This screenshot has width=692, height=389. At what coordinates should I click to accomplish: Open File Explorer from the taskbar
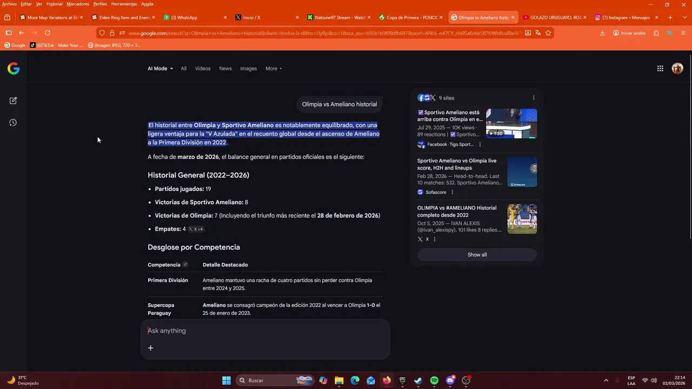pos(339,380)
